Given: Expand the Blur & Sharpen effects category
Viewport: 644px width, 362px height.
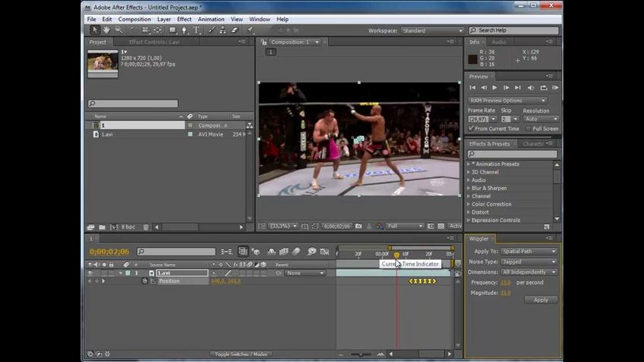Looking at the screenshot, I should click(x=468, y=188).
